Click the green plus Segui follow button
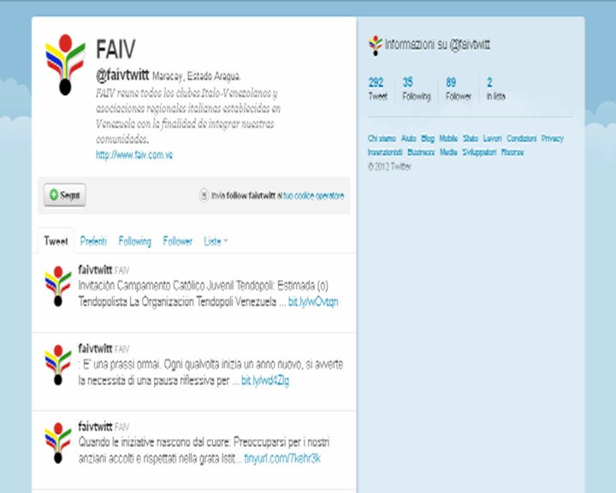The height and width of the screenshot is (493, 616). point(65,194)
